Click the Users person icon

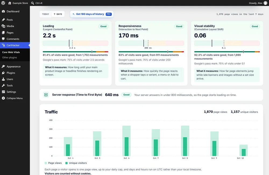click(x=3, y=79)
